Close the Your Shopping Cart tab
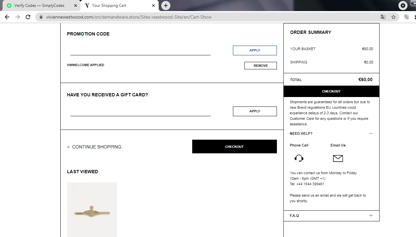 pyautogui.click(x=153, y=6)
